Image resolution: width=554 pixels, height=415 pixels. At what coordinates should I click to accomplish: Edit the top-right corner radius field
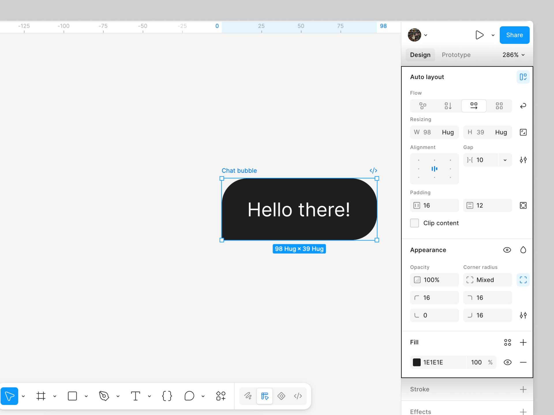coord(487,298)
